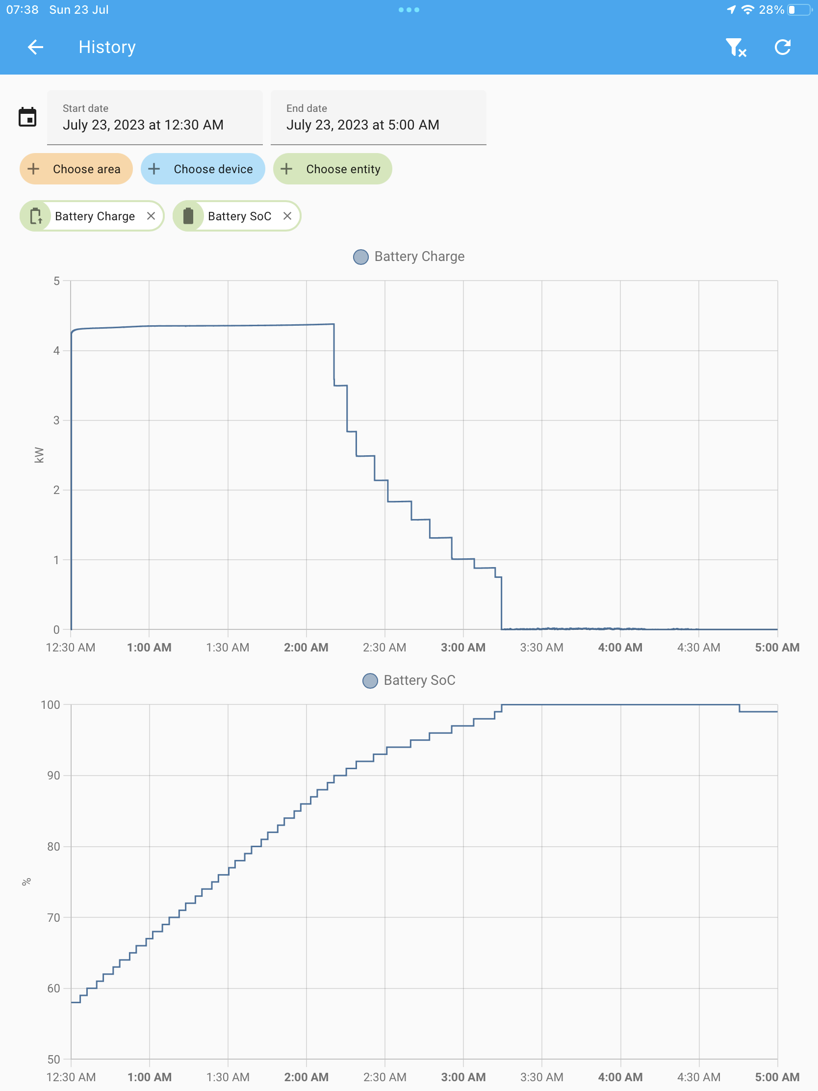This screenshot has height=1091, width=818.
Task: Open the calendar date picker icon
Action: (27, 117)
